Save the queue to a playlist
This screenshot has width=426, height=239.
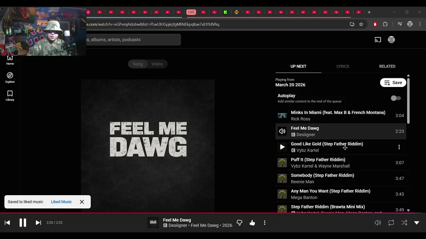(x=393, y=83)
